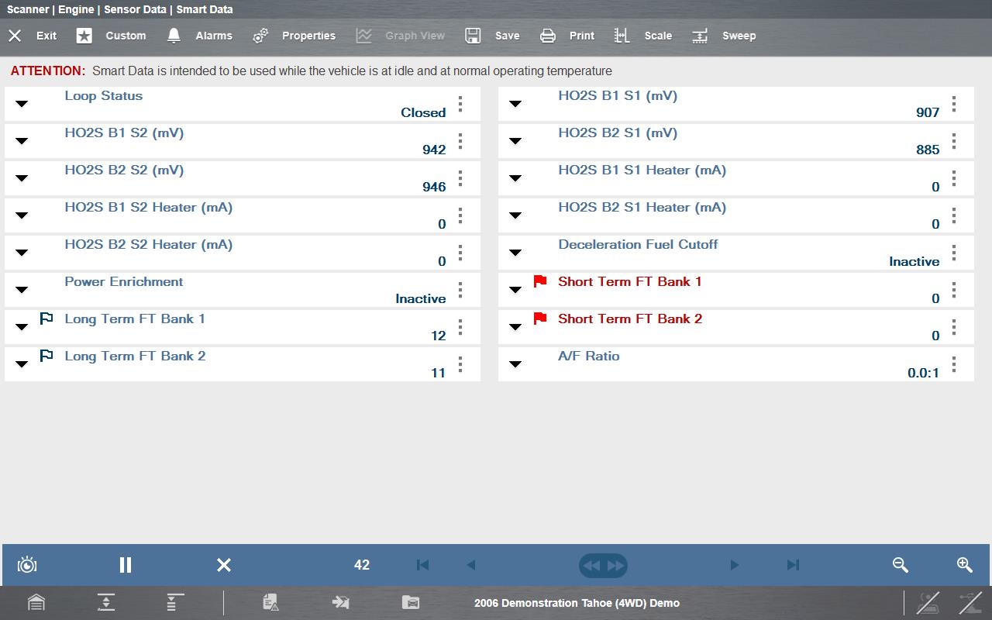Toggle flag on Long Term FT Bank 1
992x620 pixels.
coord(46,319)
